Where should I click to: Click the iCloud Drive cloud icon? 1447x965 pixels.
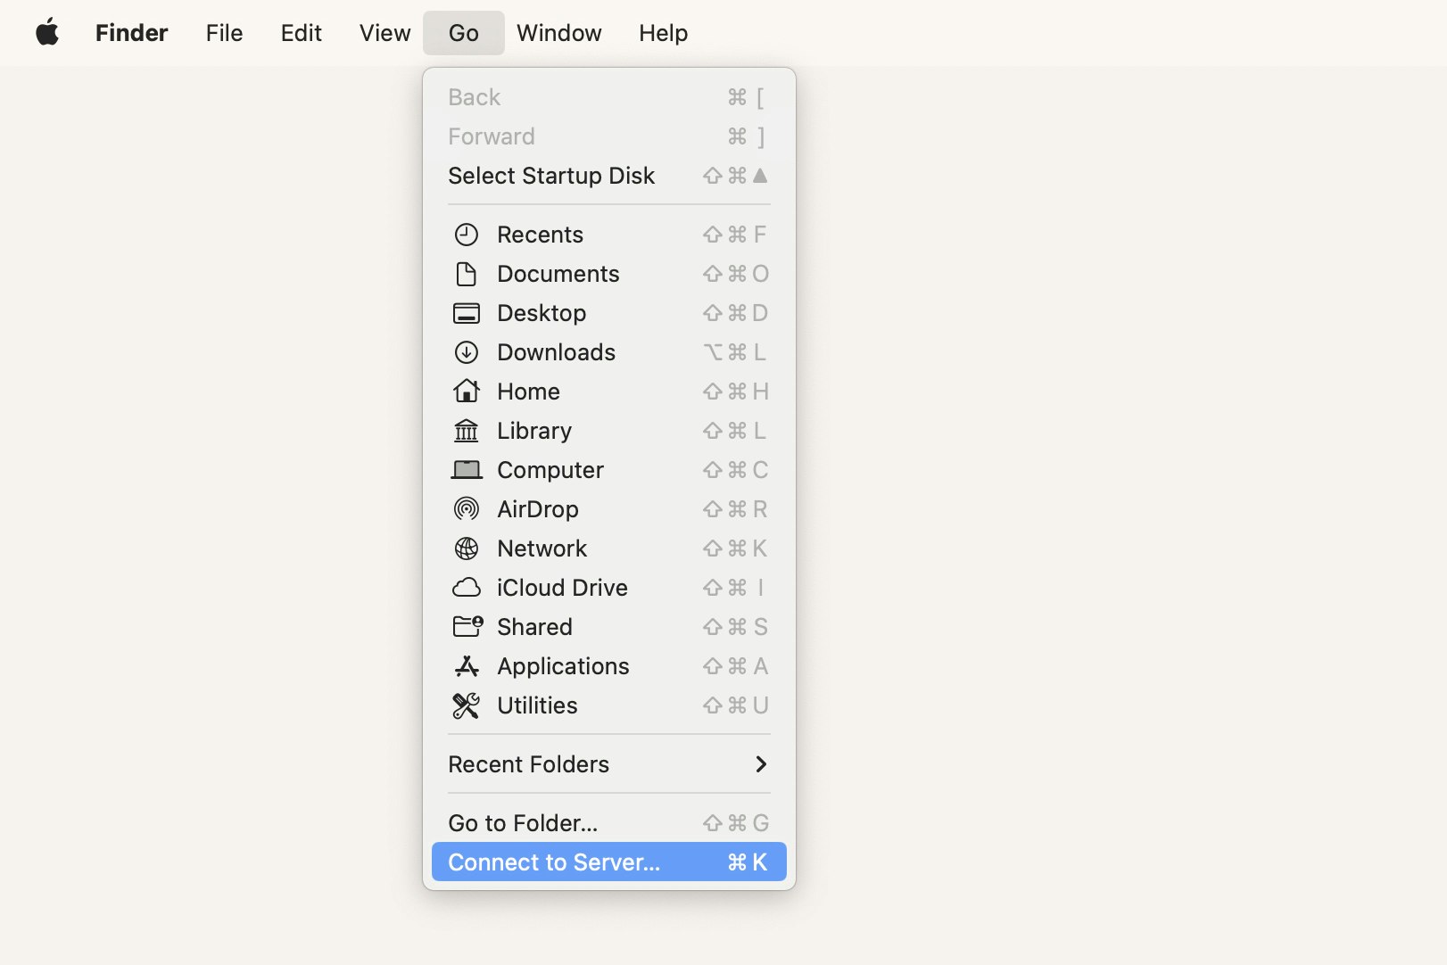(467, 588)
